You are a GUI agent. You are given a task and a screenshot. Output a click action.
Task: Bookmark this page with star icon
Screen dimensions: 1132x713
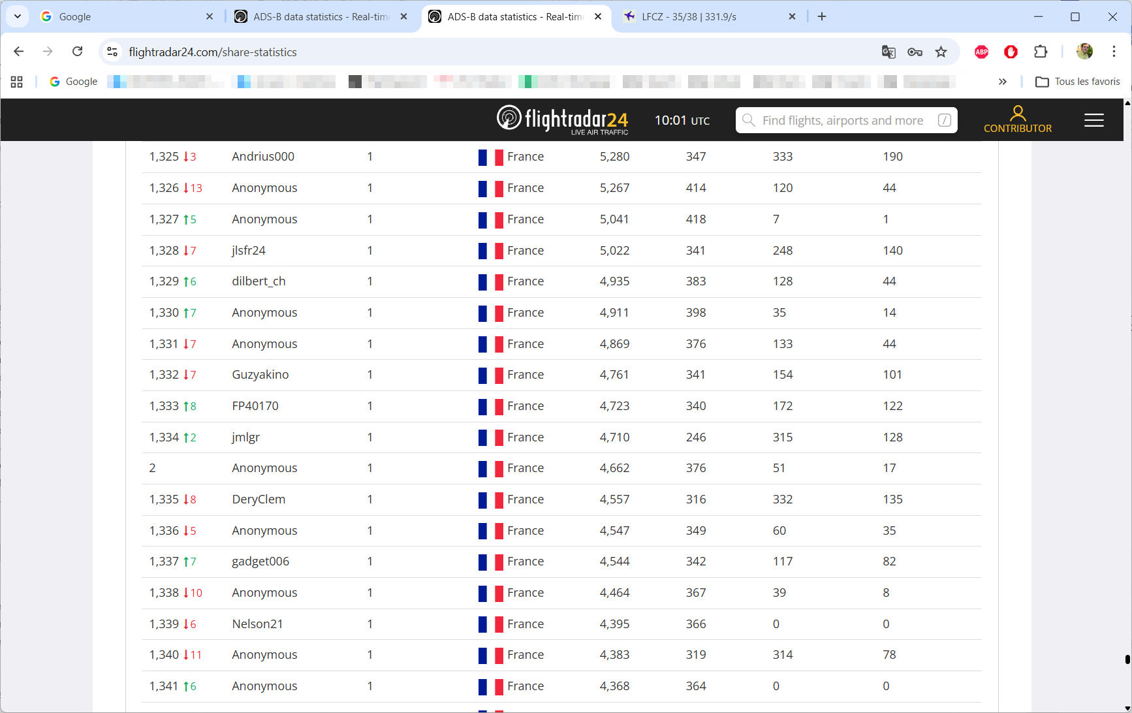(x=941, y=52)
